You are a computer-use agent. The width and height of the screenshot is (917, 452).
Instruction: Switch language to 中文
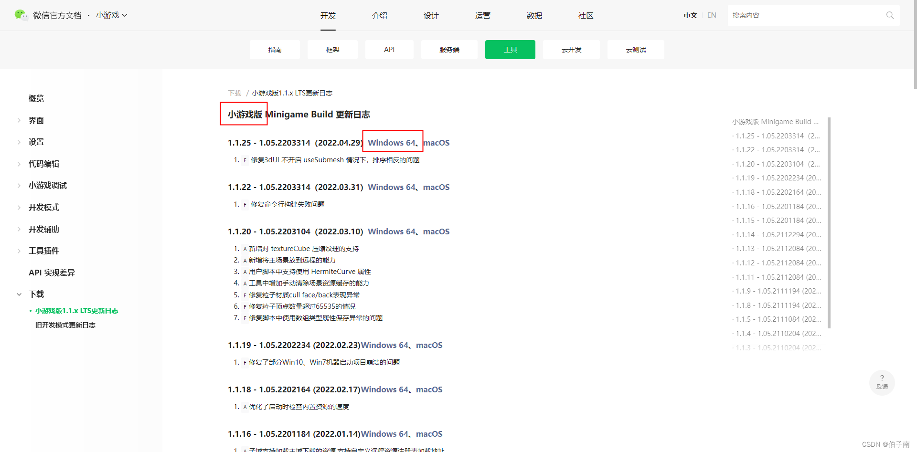[x=690, y=15]
